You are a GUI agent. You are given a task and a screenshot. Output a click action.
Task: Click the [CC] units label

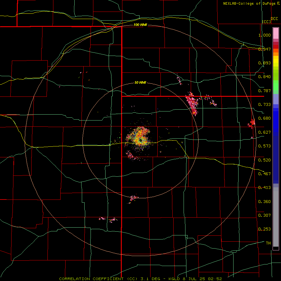point(267,22)
